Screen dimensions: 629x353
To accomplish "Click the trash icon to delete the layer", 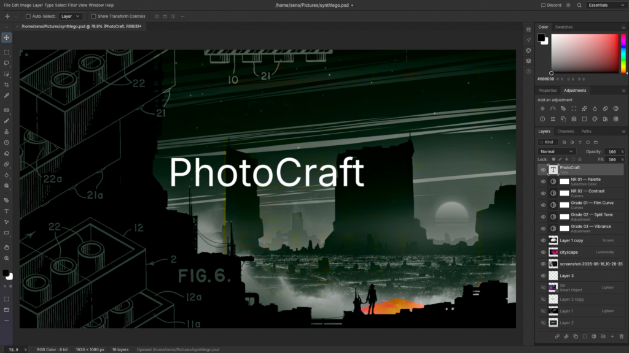I will 622,336.
